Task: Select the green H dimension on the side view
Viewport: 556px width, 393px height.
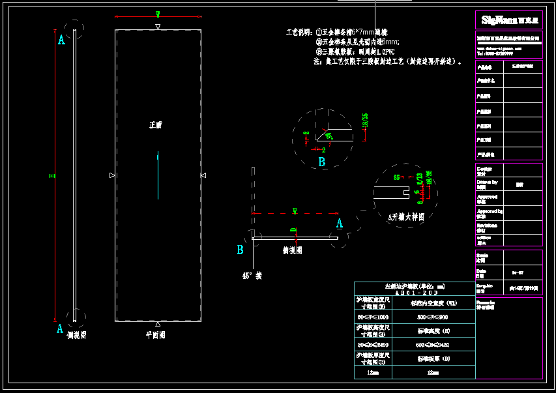Action: click(x=55, y=175)
